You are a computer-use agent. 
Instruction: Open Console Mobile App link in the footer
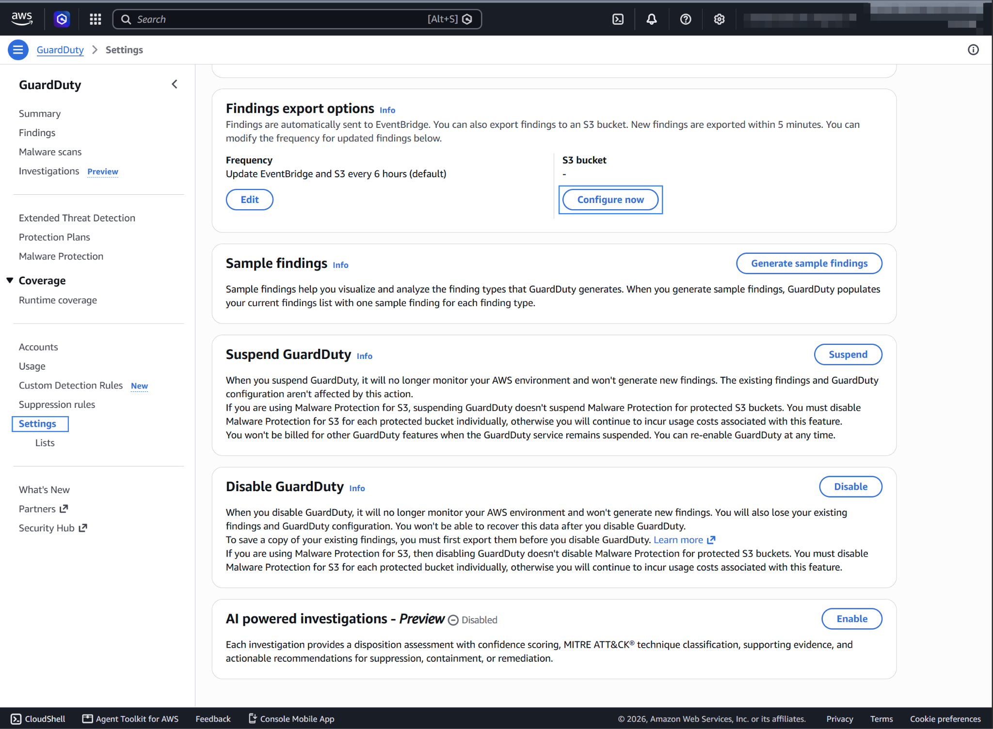tap(291, 719)
